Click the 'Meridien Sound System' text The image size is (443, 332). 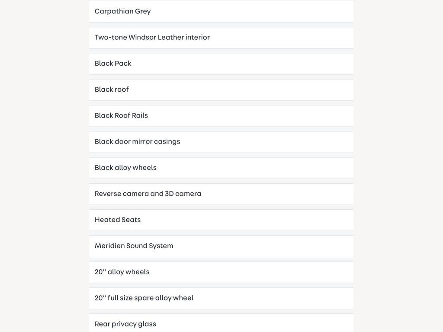pyautogui.click(x=134, y=246)
